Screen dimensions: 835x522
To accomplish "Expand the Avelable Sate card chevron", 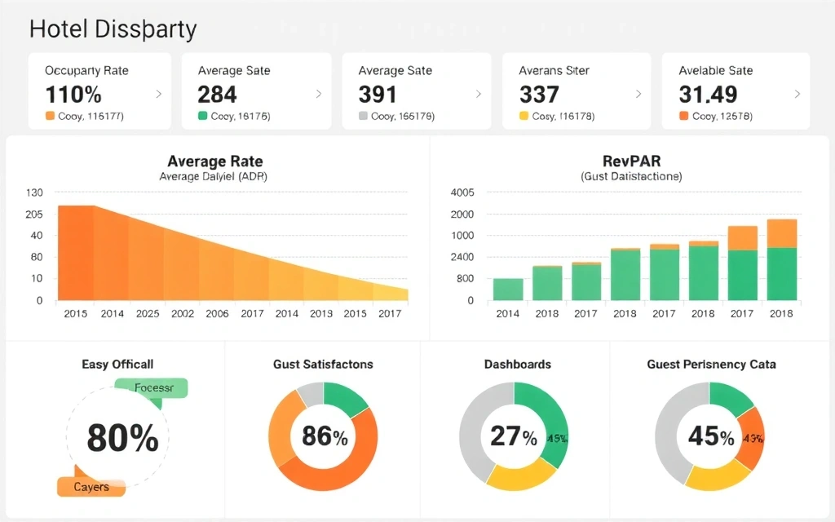I will [x=797, y=94].
